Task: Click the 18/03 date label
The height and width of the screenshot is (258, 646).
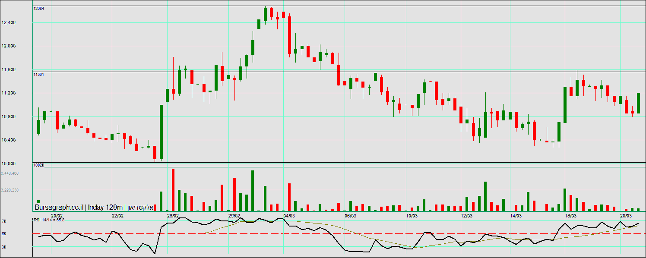Action: [571, 215]
